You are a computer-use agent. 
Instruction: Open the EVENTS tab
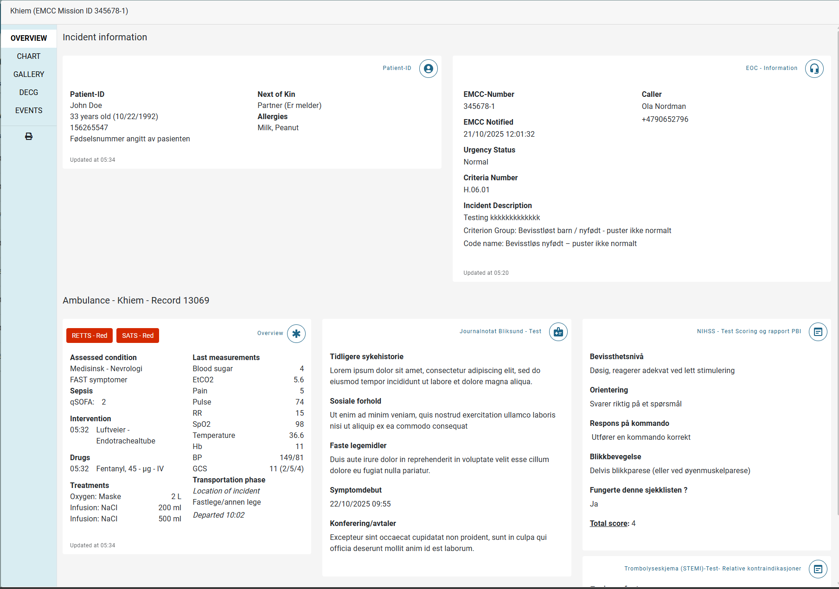coord(29,110)
